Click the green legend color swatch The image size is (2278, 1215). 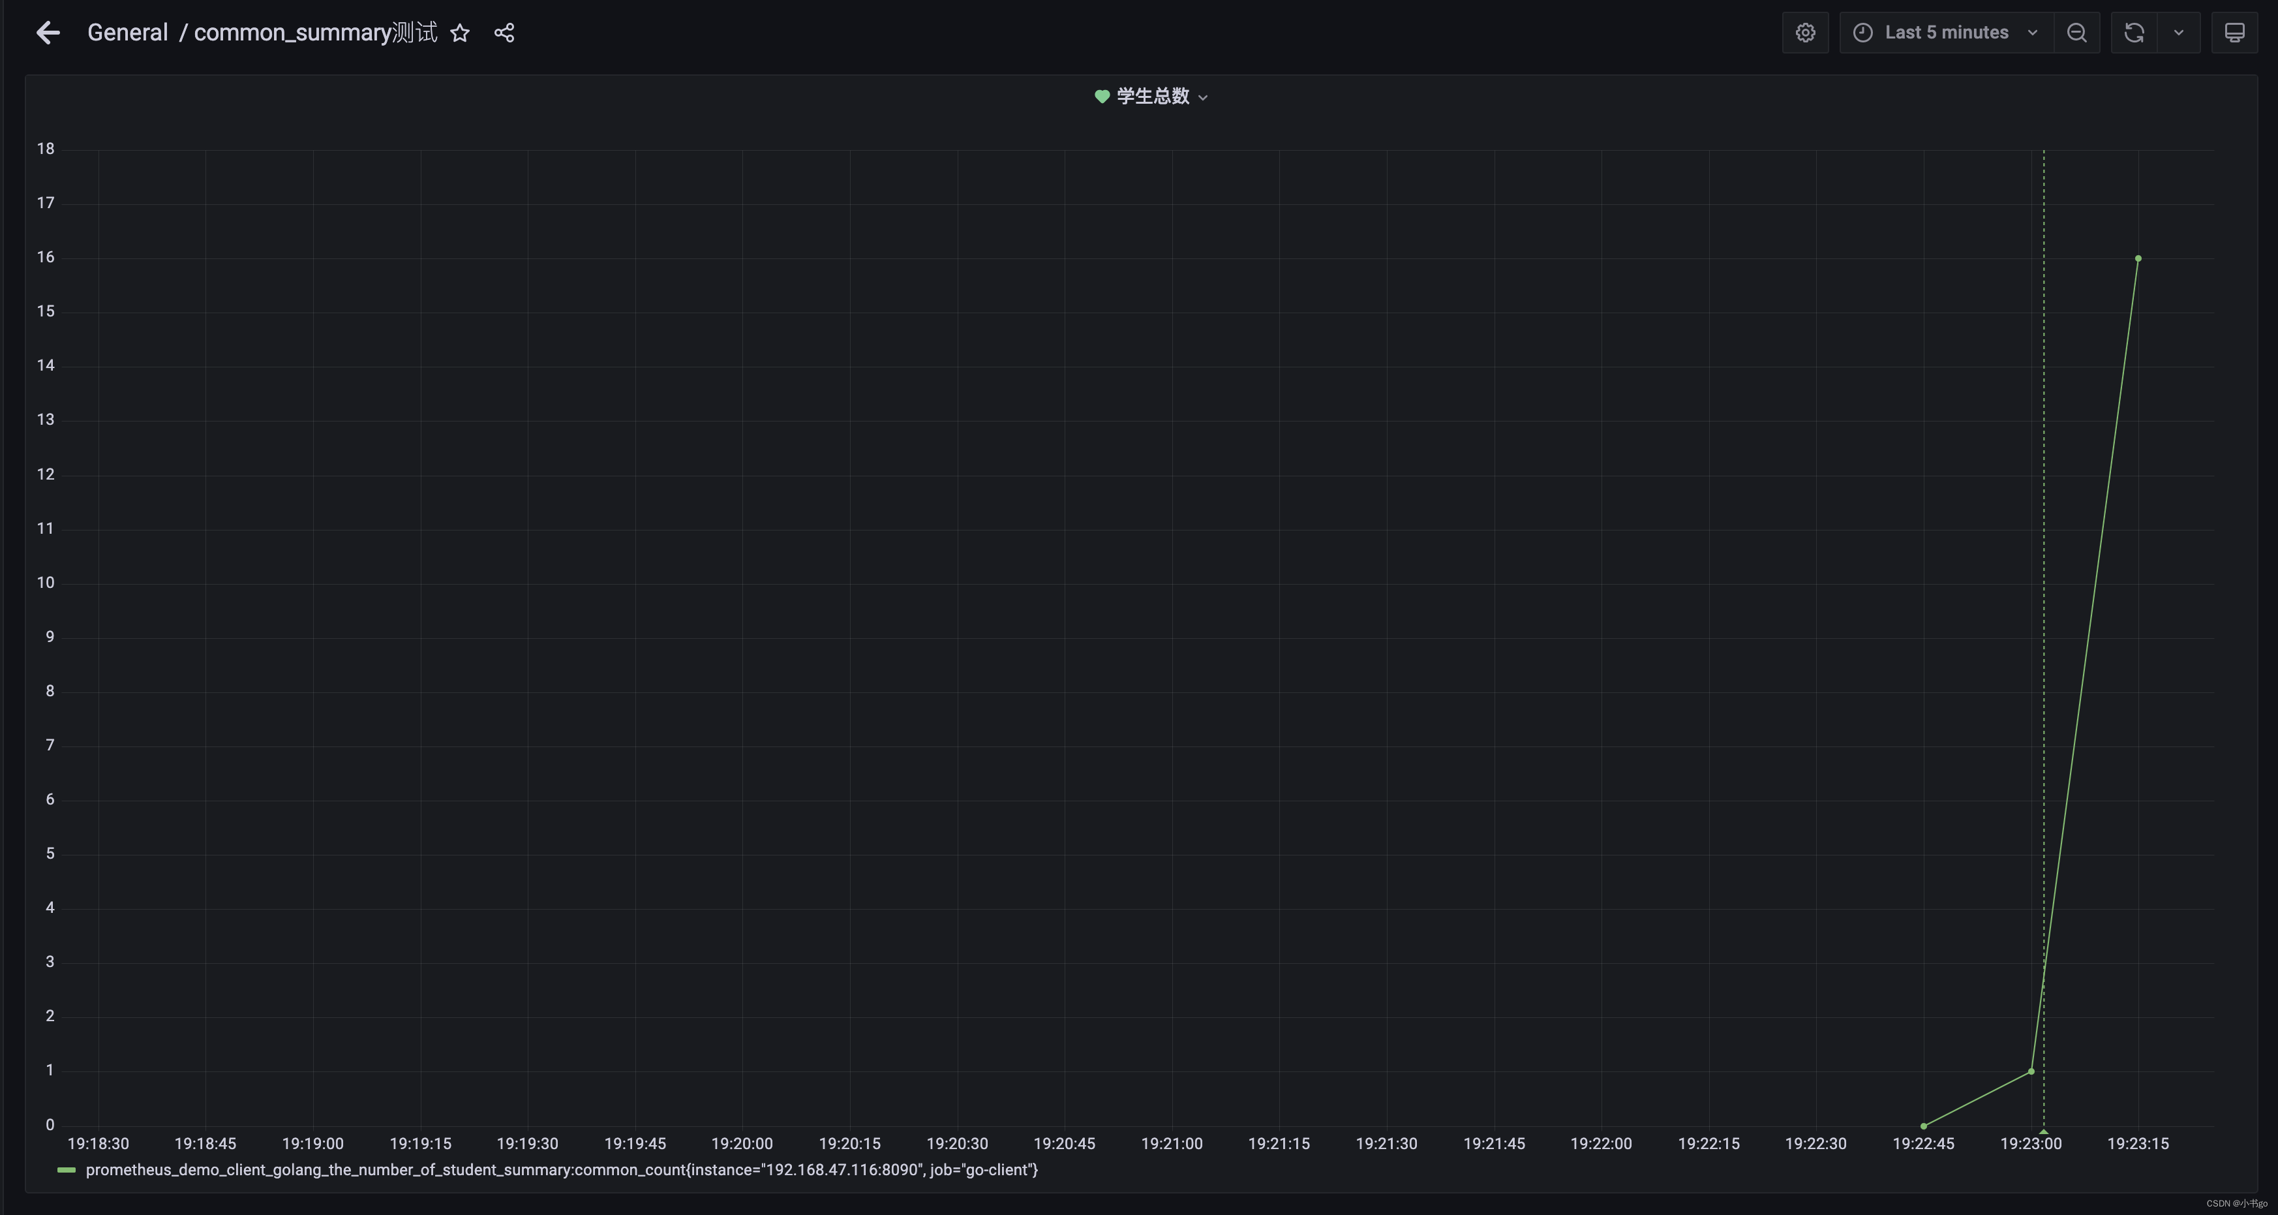point(67,1170)
